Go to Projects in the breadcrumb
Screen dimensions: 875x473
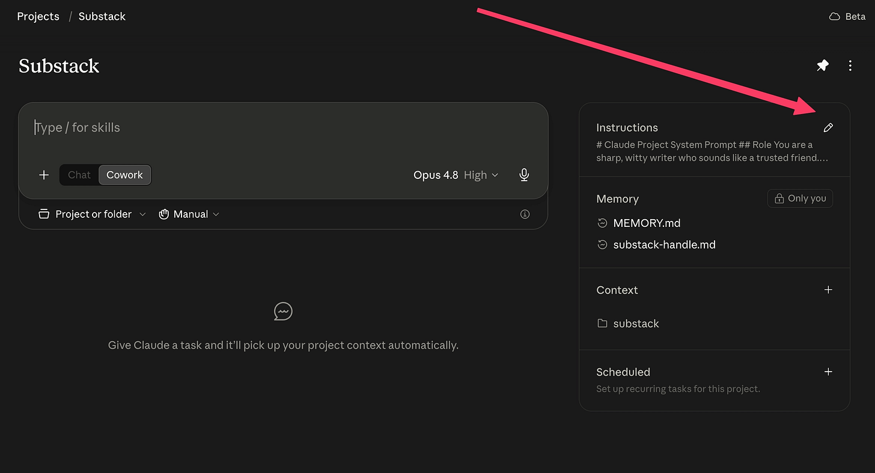click(38, 16)
